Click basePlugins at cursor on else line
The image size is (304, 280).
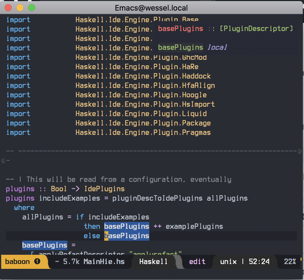127,236
